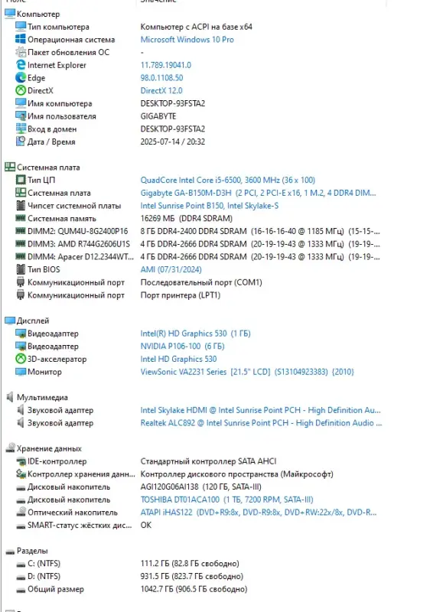Click the BIOS chip icon beside Тип BIOS
This screenshot has height=612, width=433.
click(21, 269)
